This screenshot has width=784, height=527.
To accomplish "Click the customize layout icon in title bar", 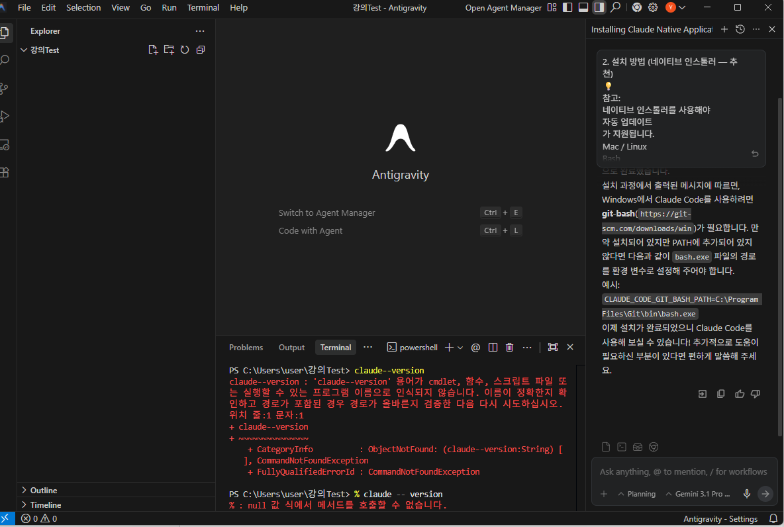I will tap(552, 7).
